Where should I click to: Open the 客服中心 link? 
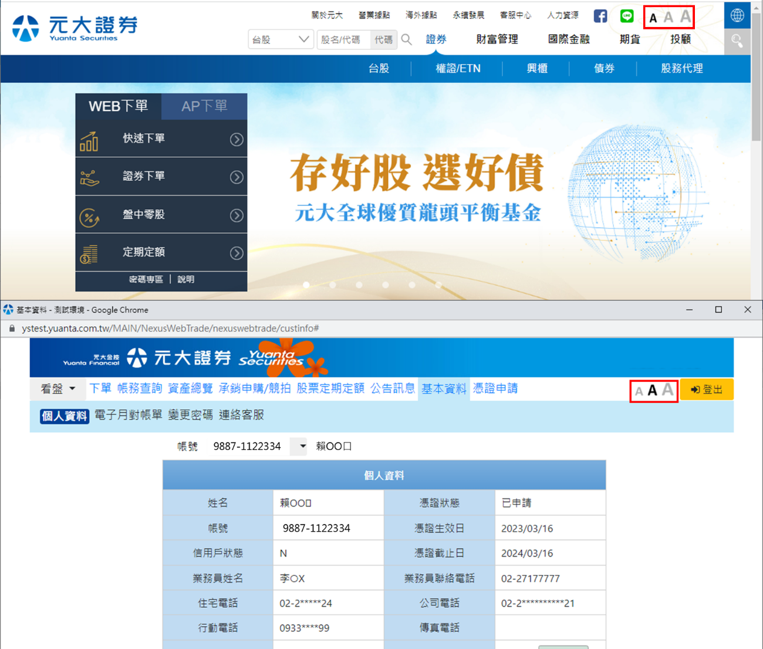(515, 15)
